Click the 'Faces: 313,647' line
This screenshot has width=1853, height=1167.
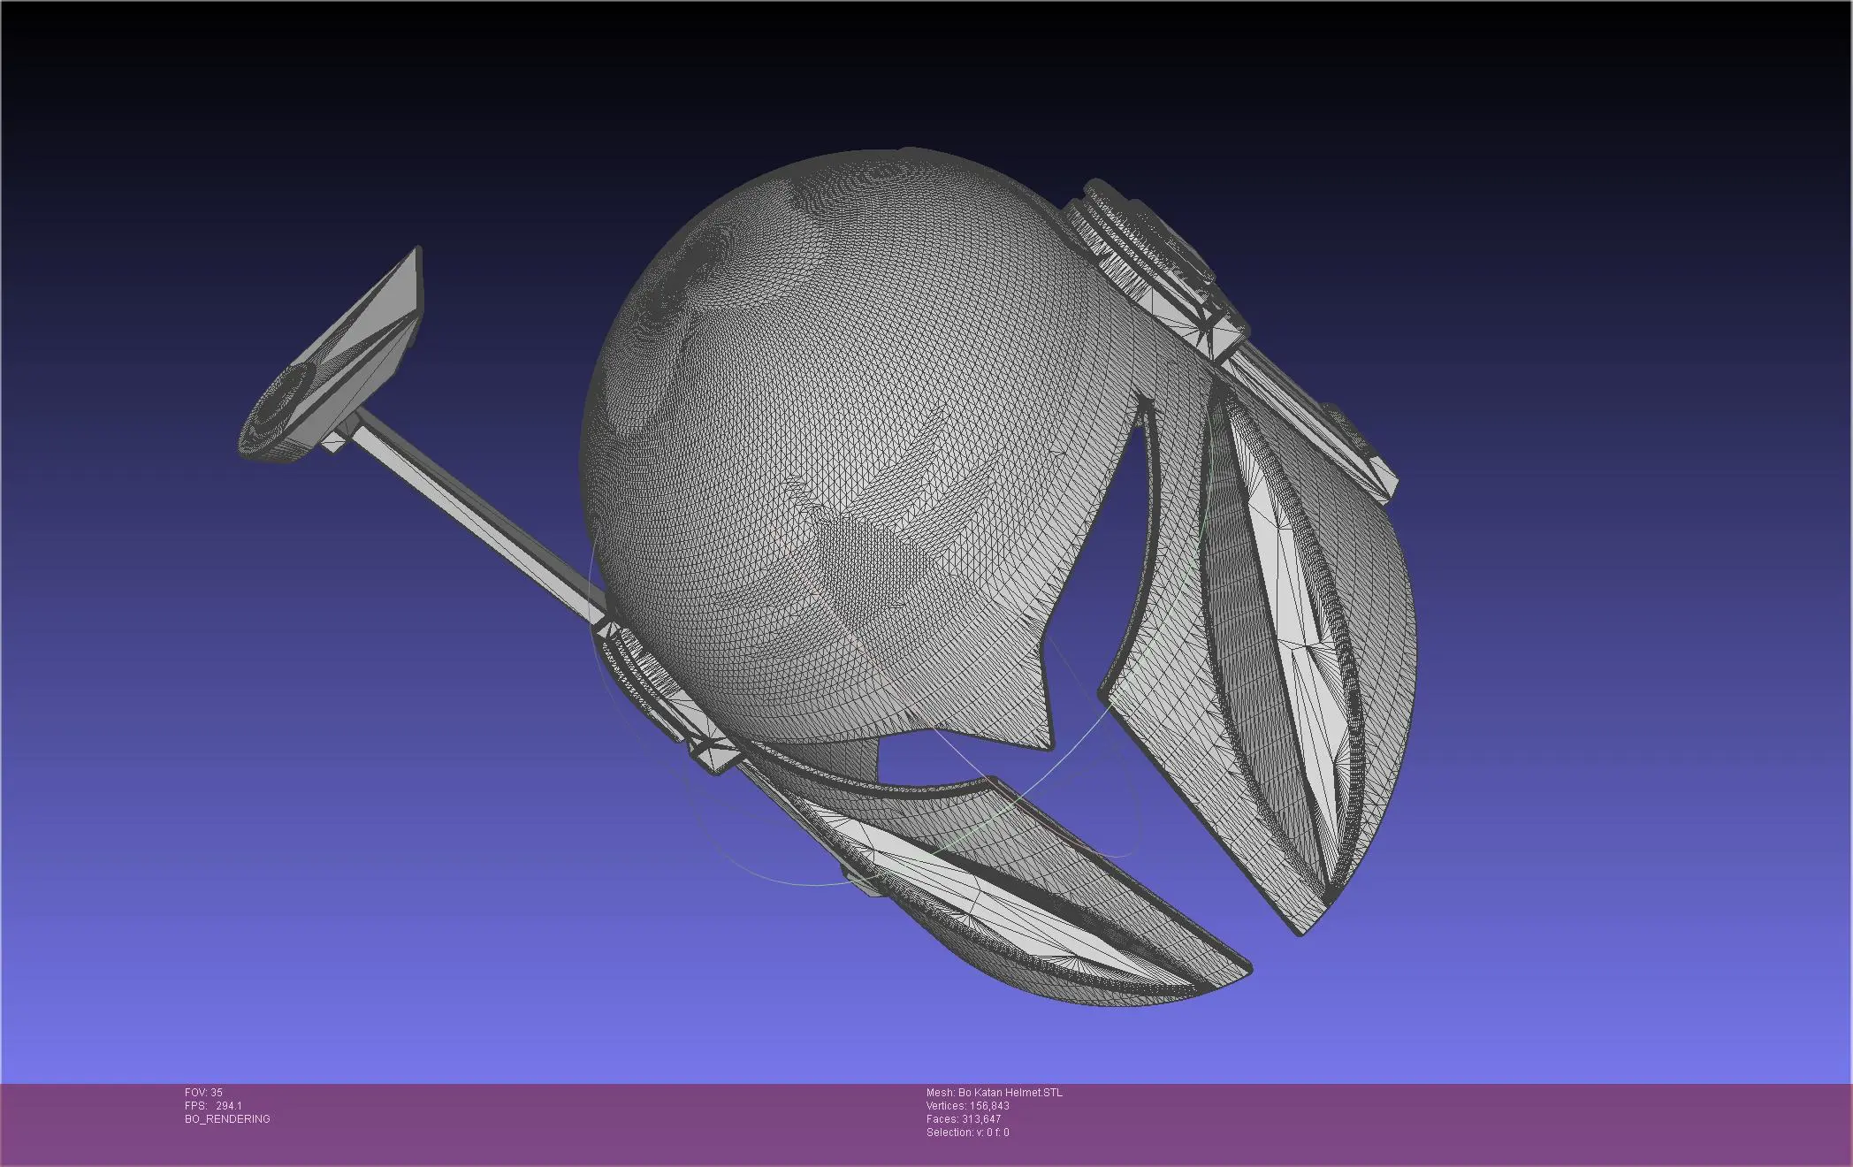coord(963,1119)
